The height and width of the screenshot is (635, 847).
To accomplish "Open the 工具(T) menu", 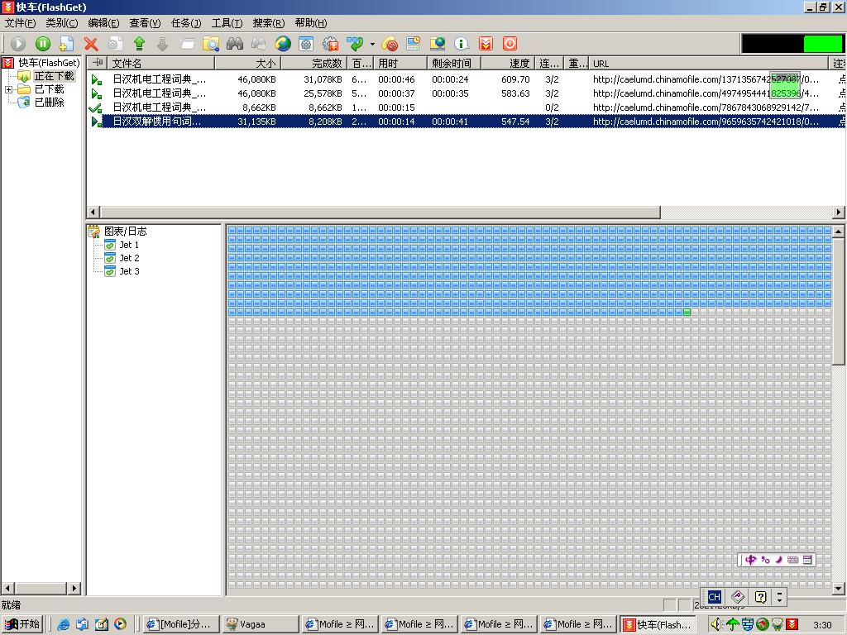I will [x=227, y=23].
